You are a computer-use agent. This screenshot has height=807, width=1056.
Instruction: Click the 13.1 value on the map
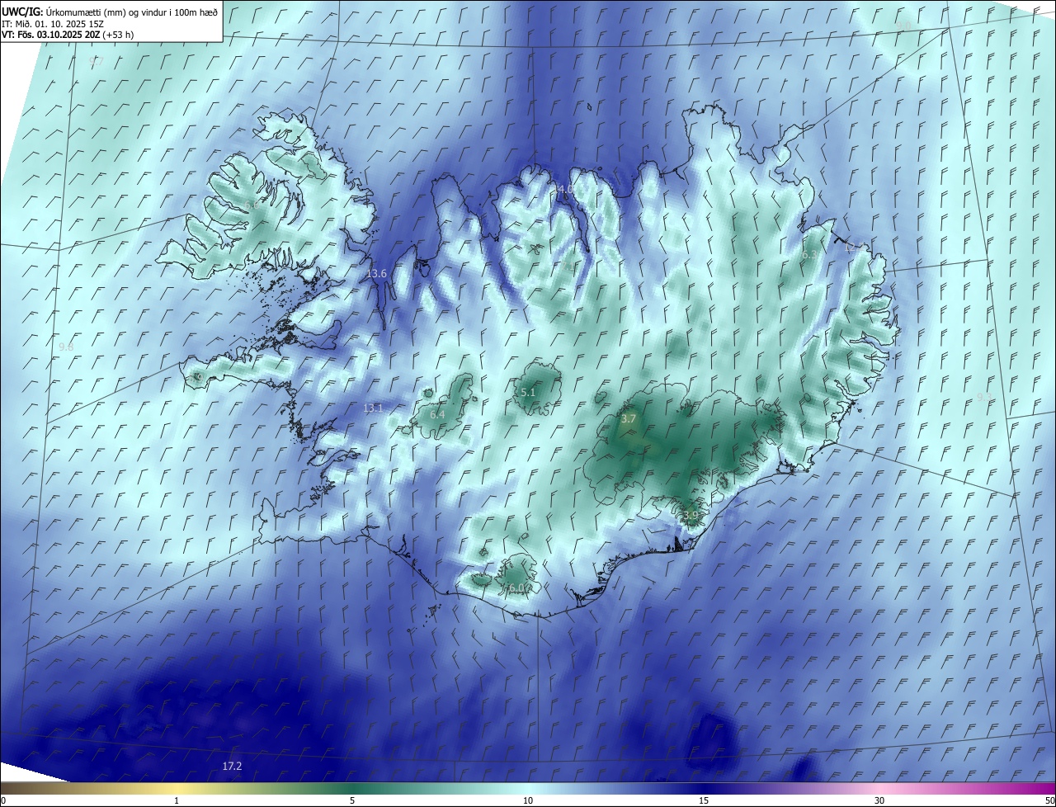pos(374,408)
